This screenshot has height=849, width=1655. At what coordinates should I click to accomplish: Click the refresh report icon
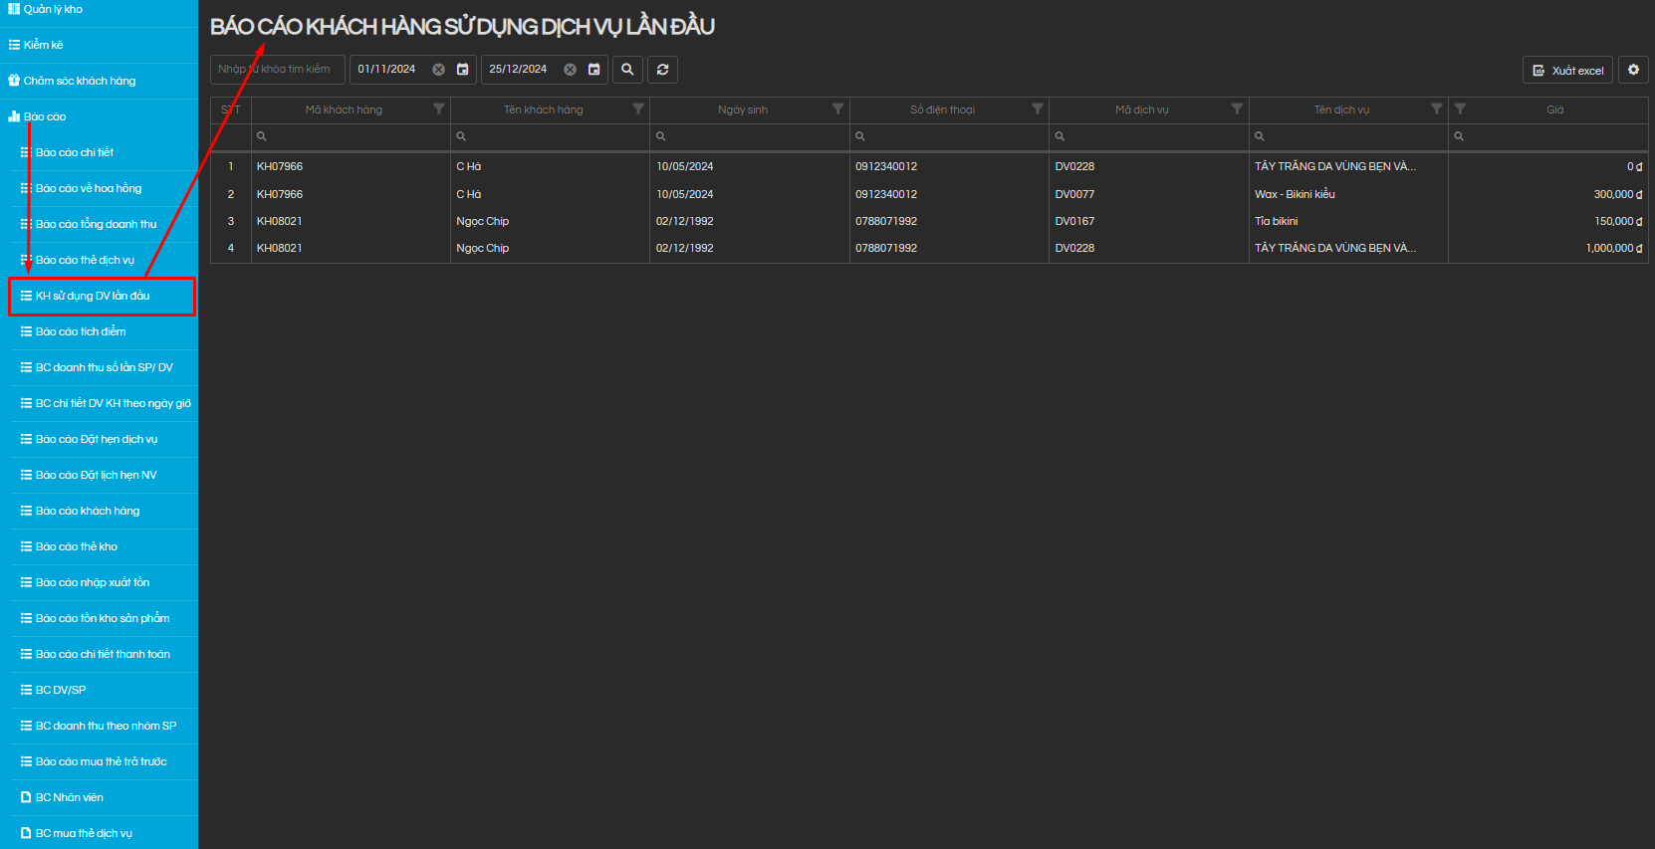pyautogui.click(x=662, y=70)
